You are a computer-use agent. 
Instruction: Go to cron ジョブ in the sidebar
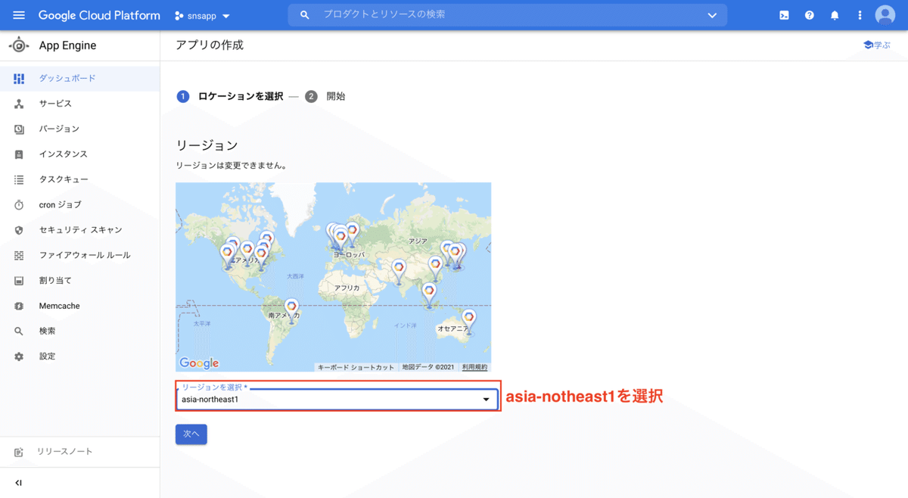[79, 205]
